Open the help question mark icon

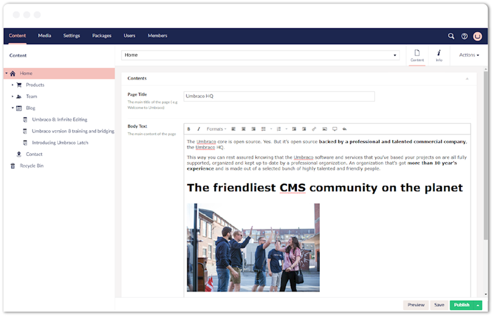[x=464, y=36]
